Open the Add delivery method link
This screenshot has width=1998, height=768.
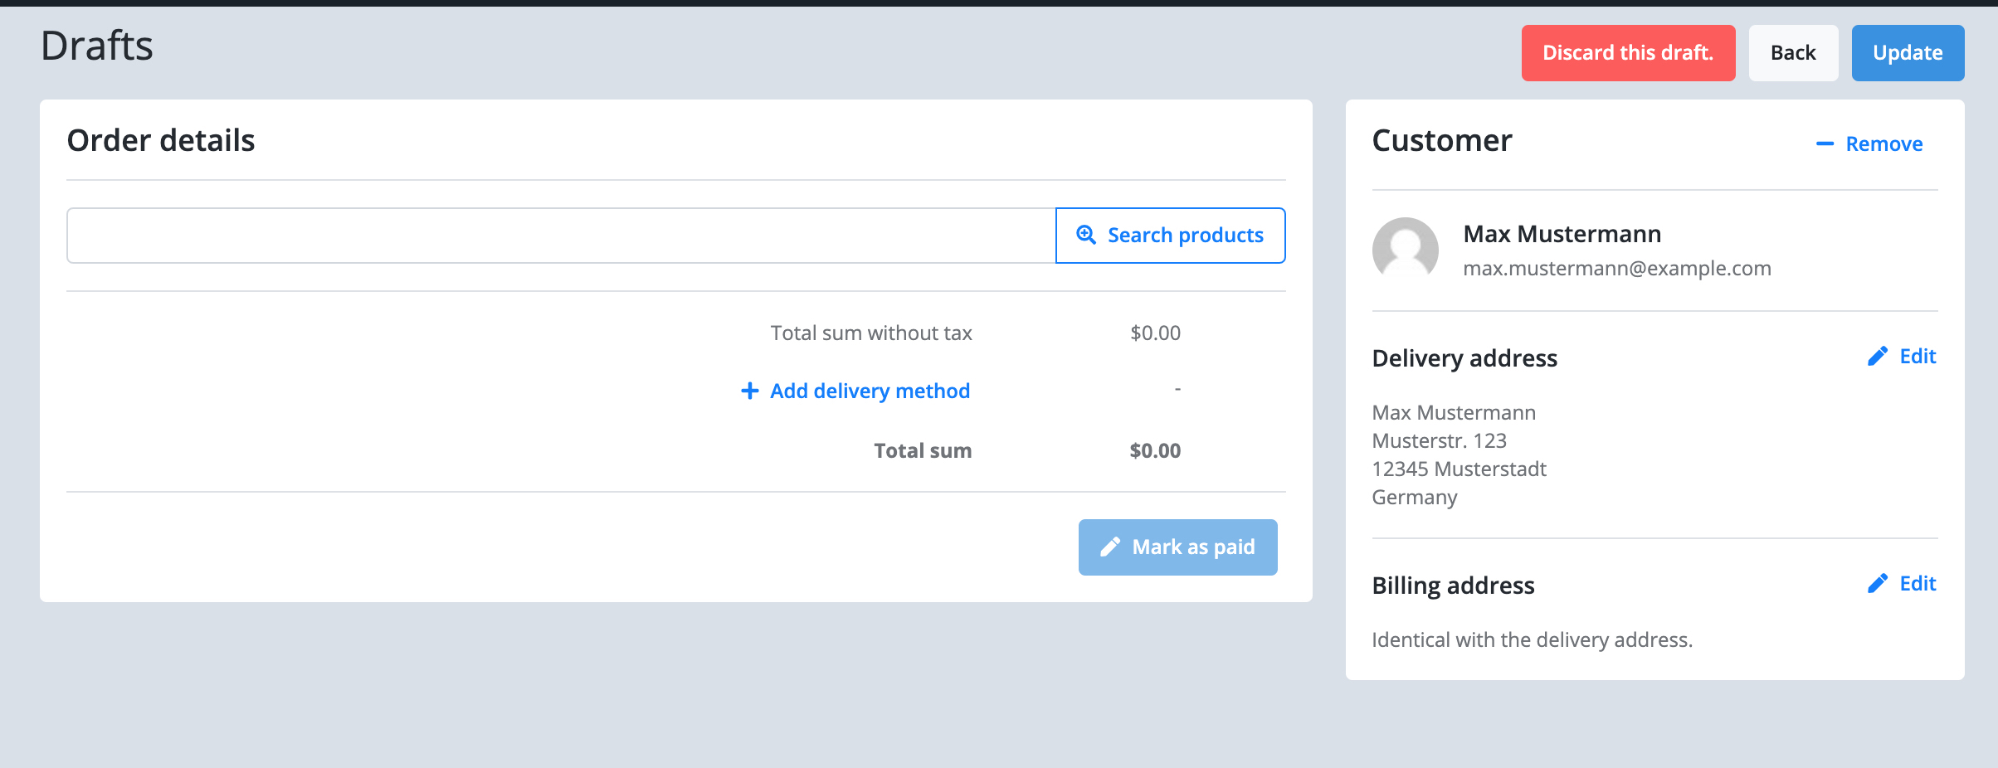point(855,391)
